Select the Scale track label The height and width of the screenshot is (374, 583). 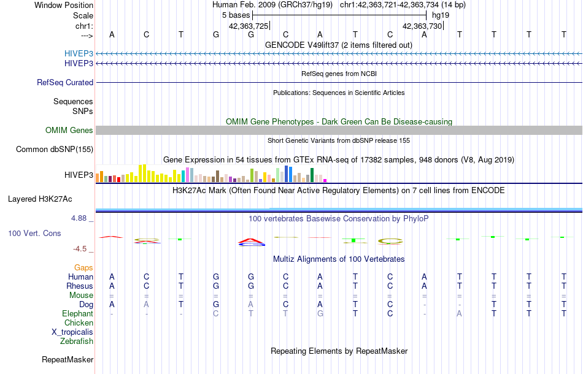click(x=83, y=15)
